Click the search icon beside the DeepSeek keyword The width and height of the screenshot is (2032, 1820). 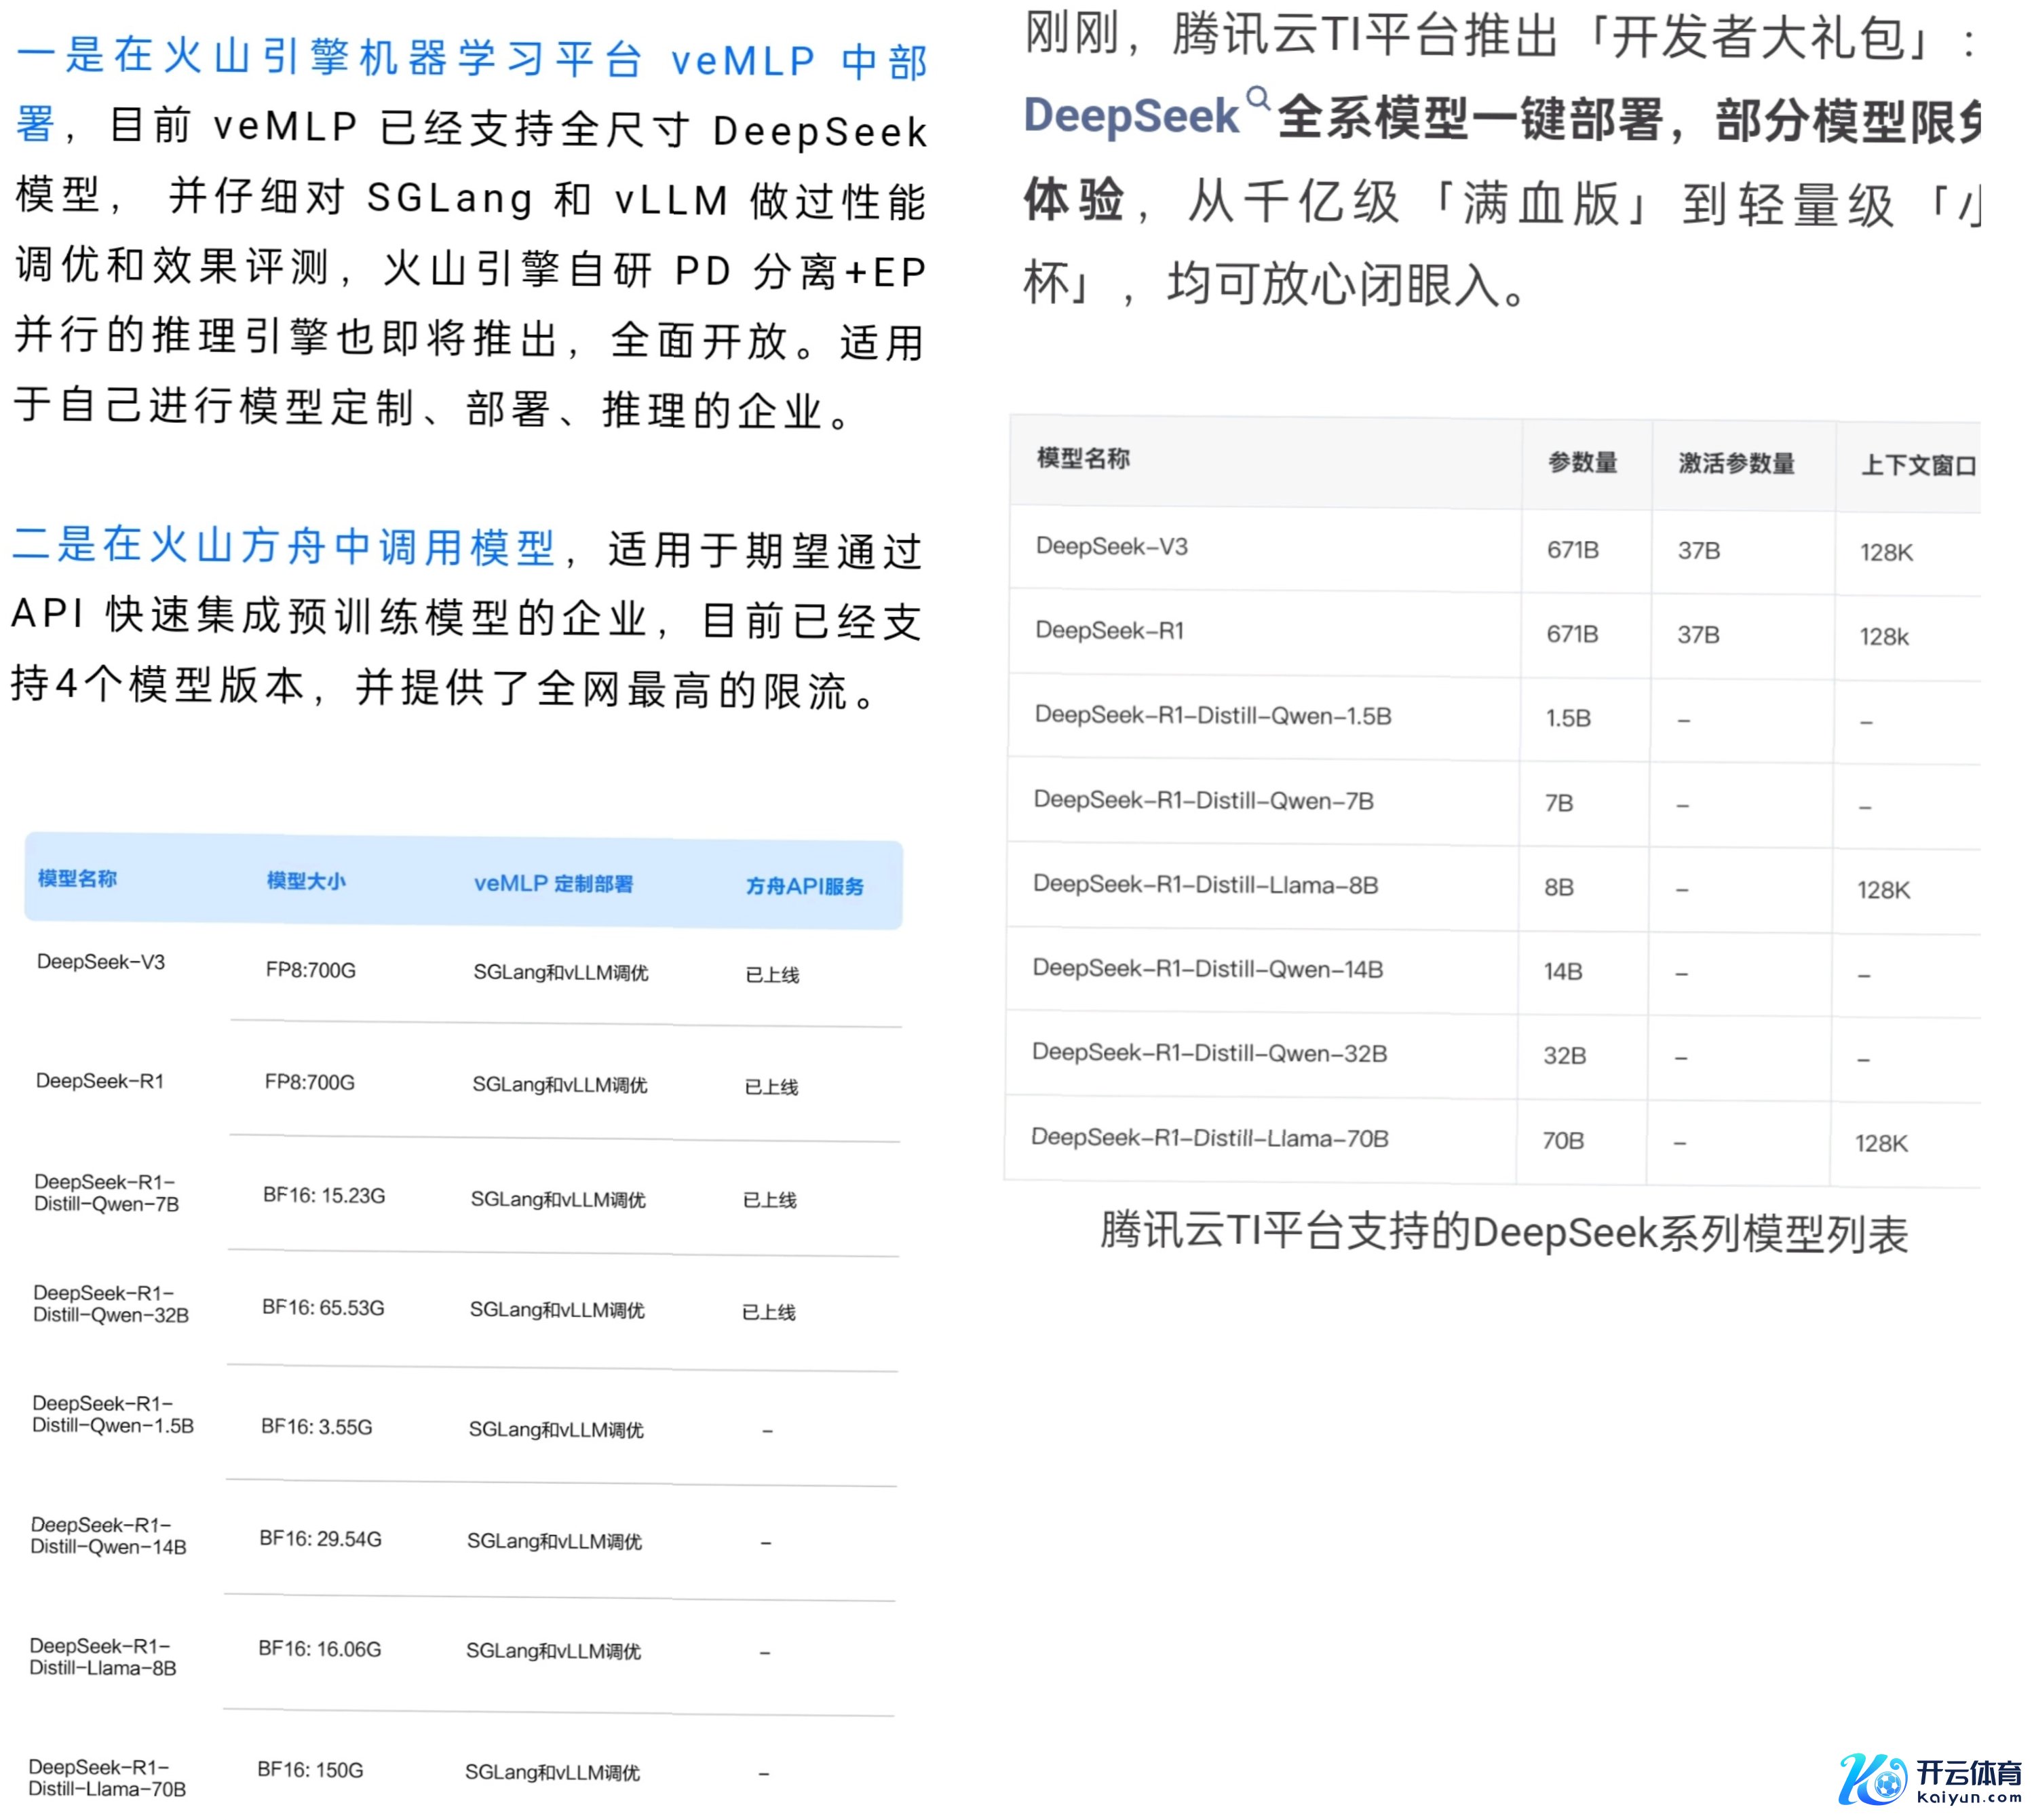coord(1258,98)
